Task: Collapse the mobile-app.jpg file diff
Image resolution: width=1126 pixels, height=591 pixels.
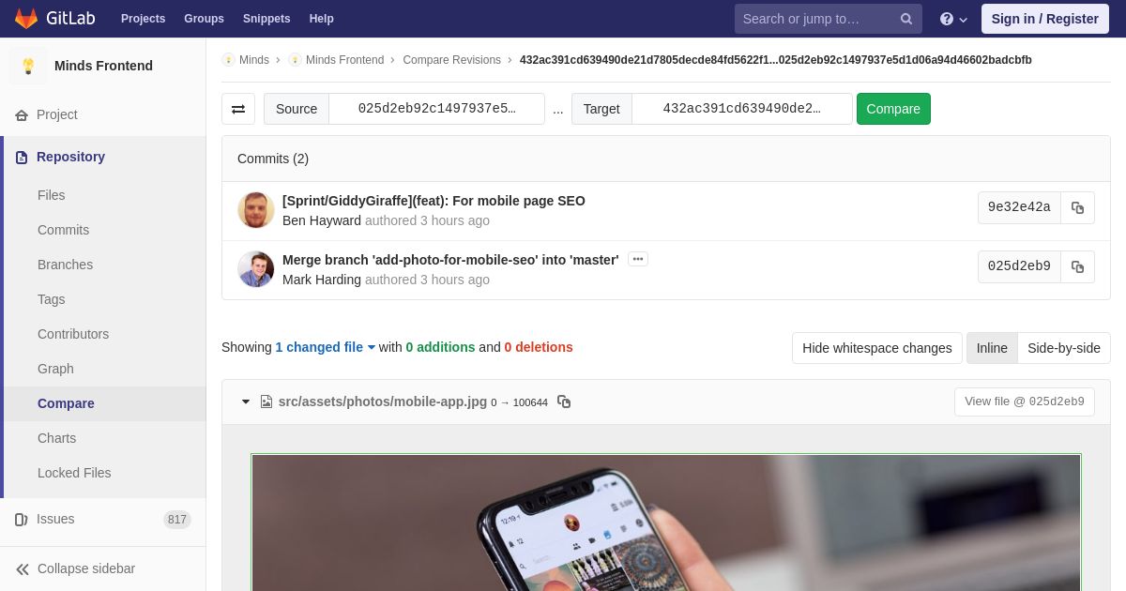Action: [246, 402]
